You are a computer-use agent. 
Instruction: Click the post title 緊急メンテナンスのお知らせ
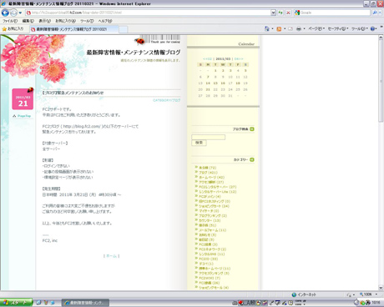(73, 93)
